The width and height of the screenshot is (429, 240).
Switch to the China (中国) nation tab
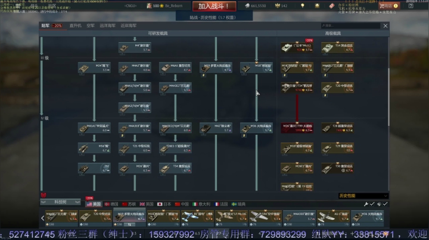182,204
